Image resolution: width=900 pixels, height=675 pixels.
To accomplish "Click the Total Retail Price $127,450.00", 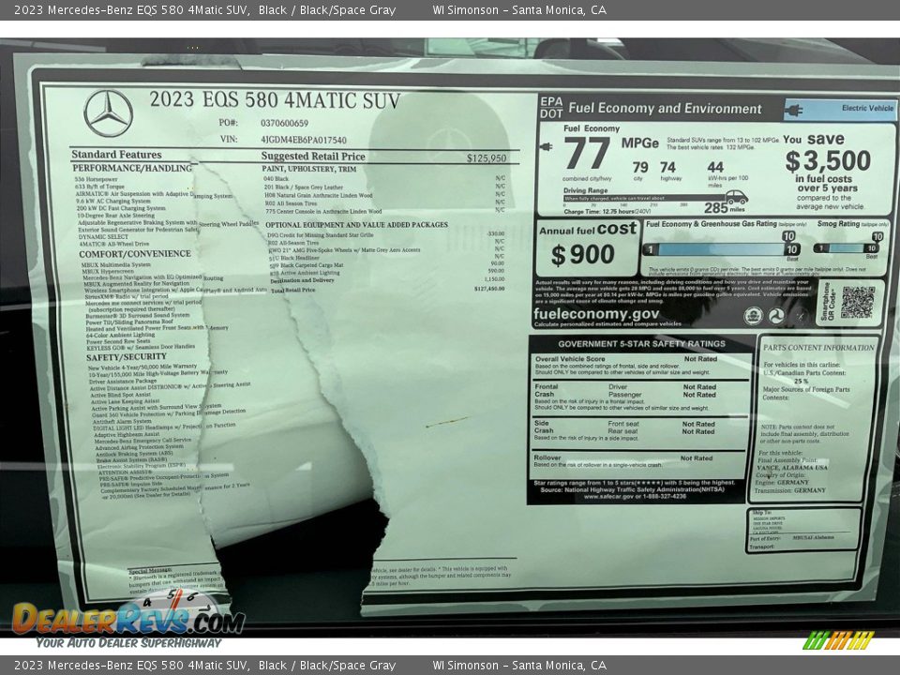I will point(489,289).
